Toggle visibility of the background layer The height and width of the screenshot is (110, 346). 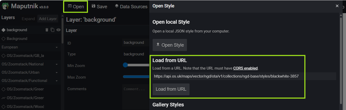point(59,30)
